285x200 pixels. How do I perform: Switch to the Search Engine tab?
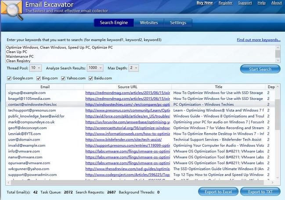coord(114,23)
